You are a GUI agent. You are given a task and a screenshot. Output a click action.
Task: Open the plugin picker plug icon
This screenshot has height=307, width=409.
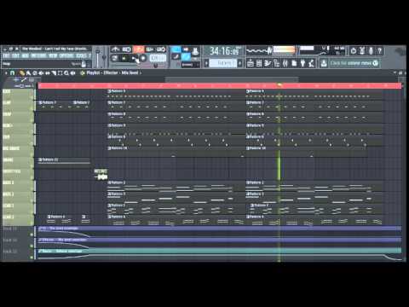302,63
